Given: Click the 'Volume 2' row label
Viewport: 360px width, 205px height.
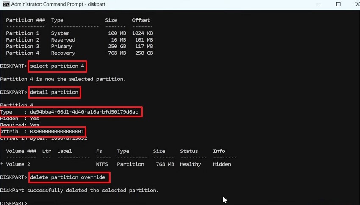Looking at the screenshot, I should pyautogui.click(x=18, y=164).
